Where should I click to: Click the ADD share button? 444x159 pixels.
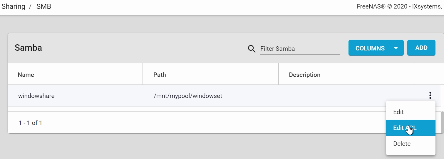tap(421, 48)
